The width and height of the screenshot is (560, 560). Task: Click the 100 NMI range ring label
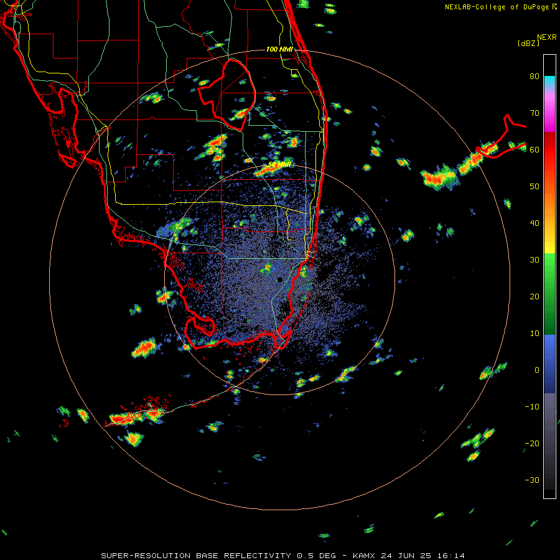(279, 49)
